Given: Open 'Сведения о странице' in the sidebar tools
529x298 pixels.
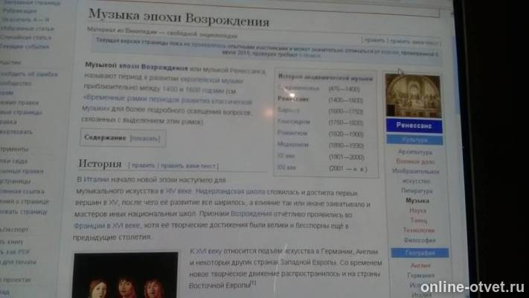Looking at the screenshot, I should 25,201.
